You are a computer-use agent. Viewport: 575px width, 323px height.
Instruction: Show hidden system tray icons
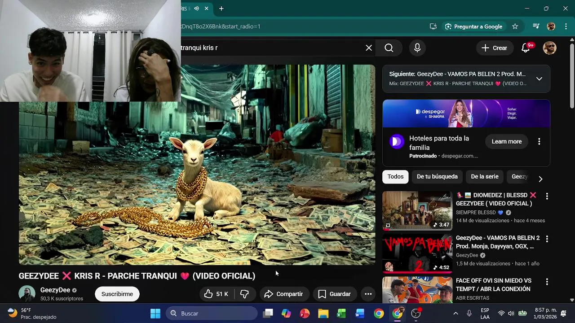click(x=456, y=314)
